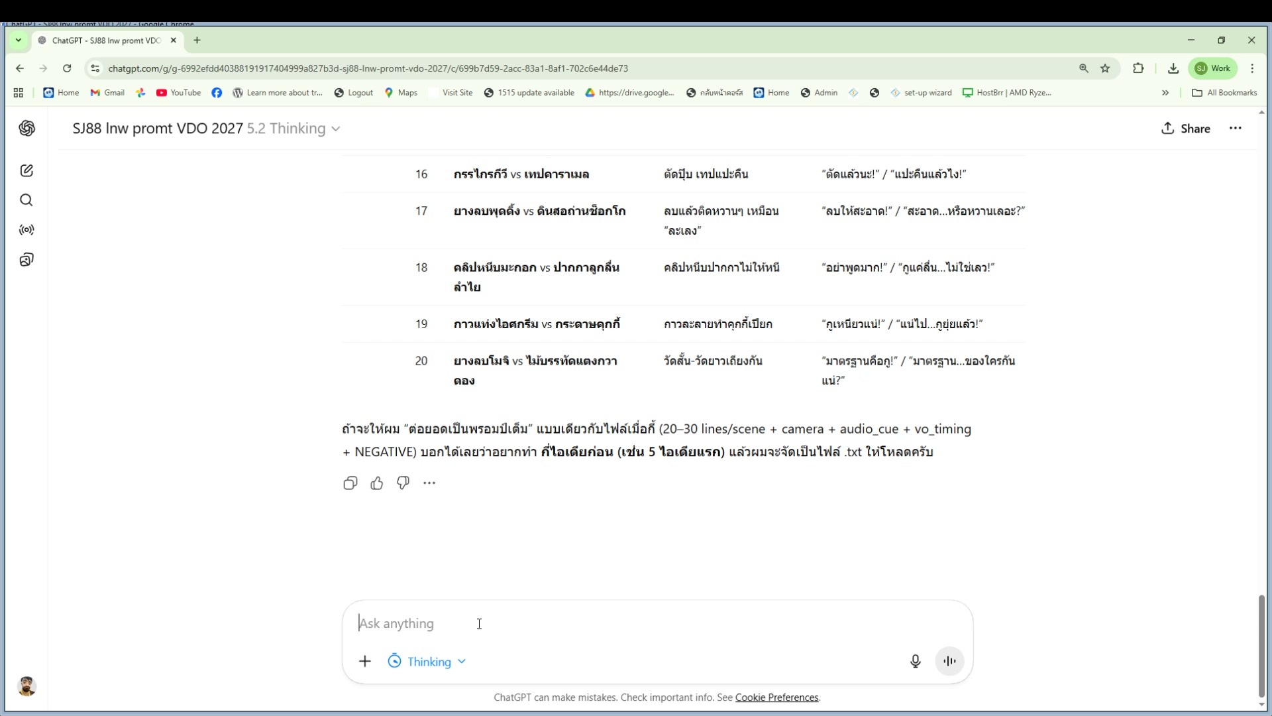Add attachment with plus icon

(x=365, y=661)
